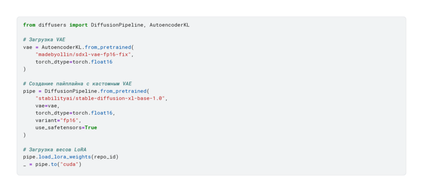Click the 'import' keyword in the first line
423x192 pixels.
78,25
